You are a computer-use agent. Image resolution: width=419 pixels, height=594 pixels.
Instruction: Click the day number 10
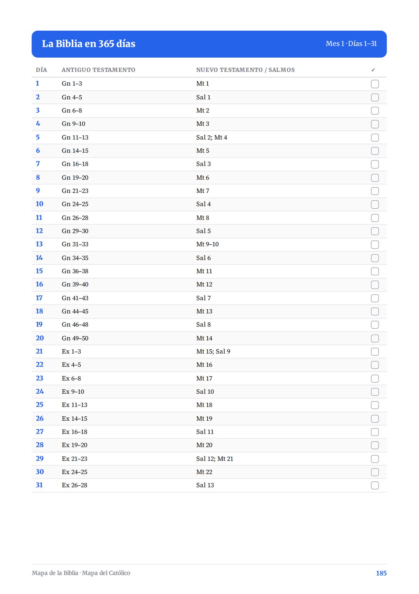[39, 204]
